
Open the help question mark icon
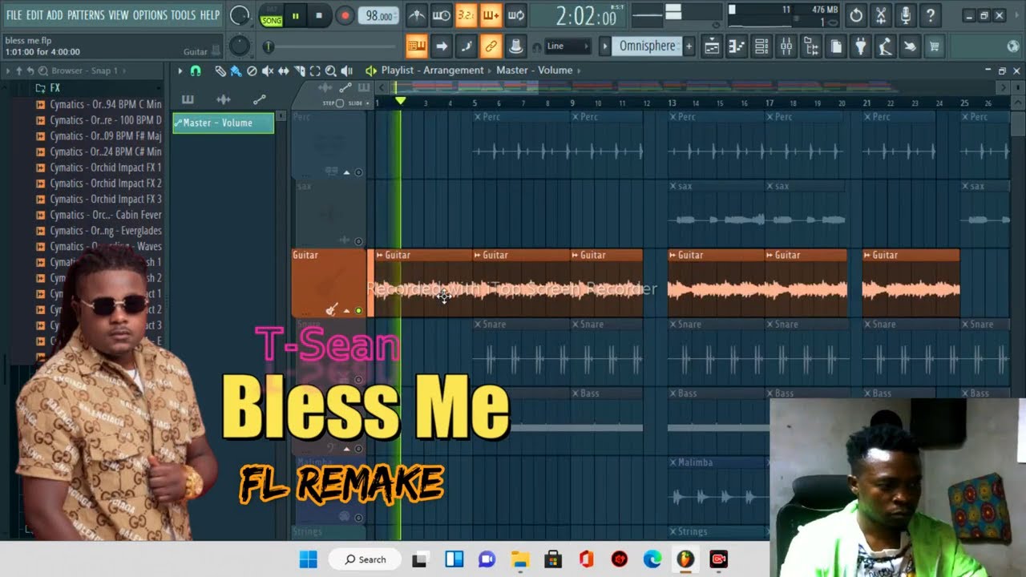pos(930,15)
